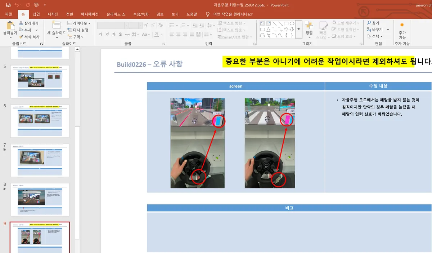Click 바꾸기 (Replace) button
The image size is (432, 253).
[x=375, y=30]
